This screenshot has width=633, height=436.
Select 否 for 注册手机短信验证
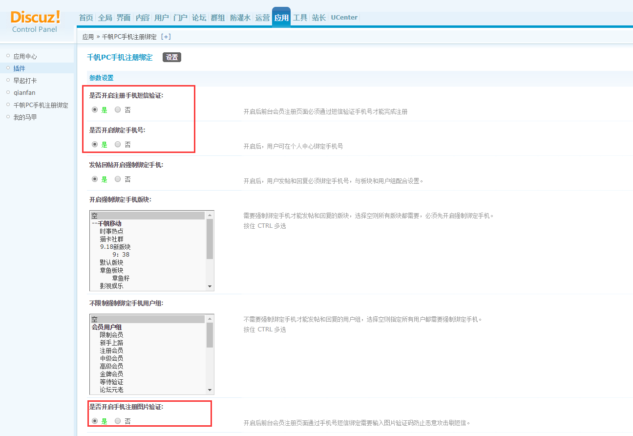coord(118,110)
